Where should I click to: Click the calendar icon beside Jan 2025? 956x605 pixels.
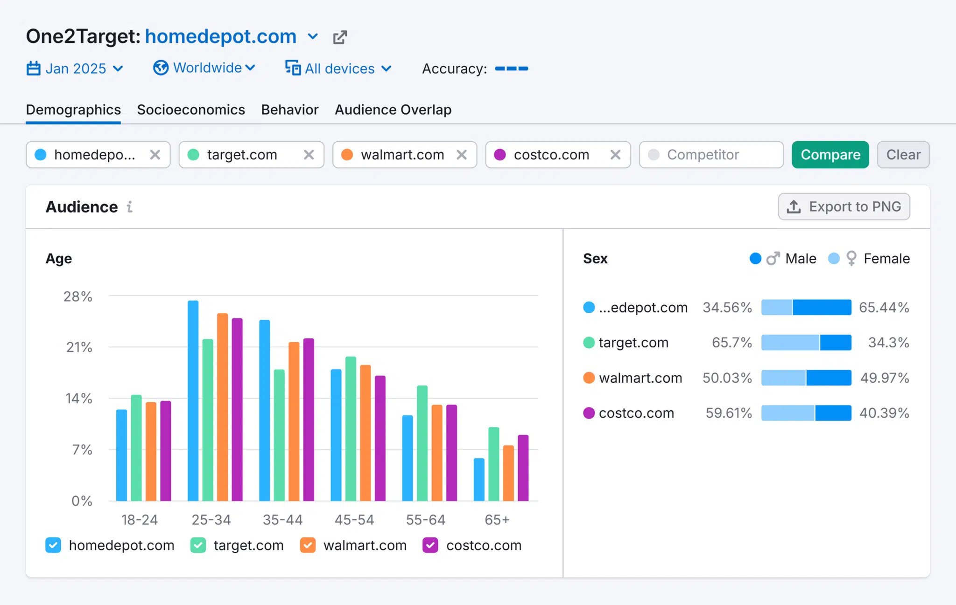(33, 69)
